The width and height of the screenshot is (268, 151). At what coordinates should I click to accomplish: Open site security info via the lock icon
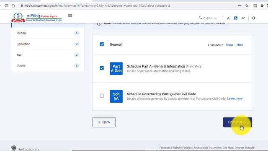coord(22,5)
